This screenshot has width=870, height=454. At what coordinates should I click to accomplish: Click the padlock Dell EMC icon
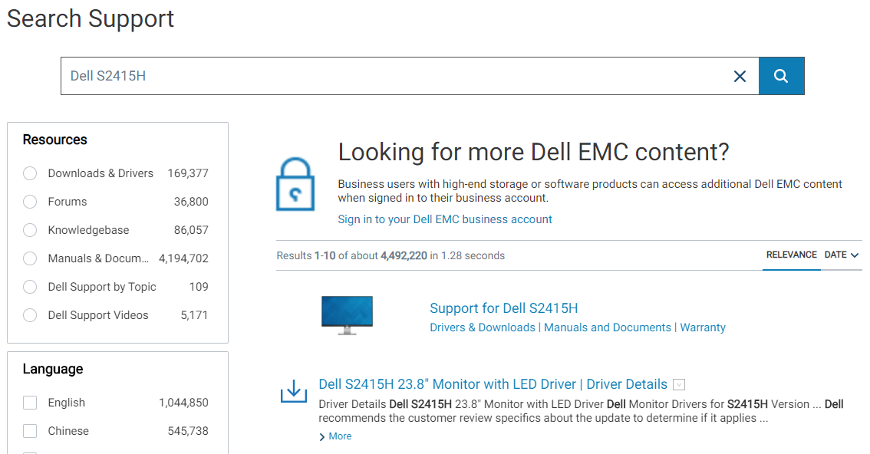point(295,184)
